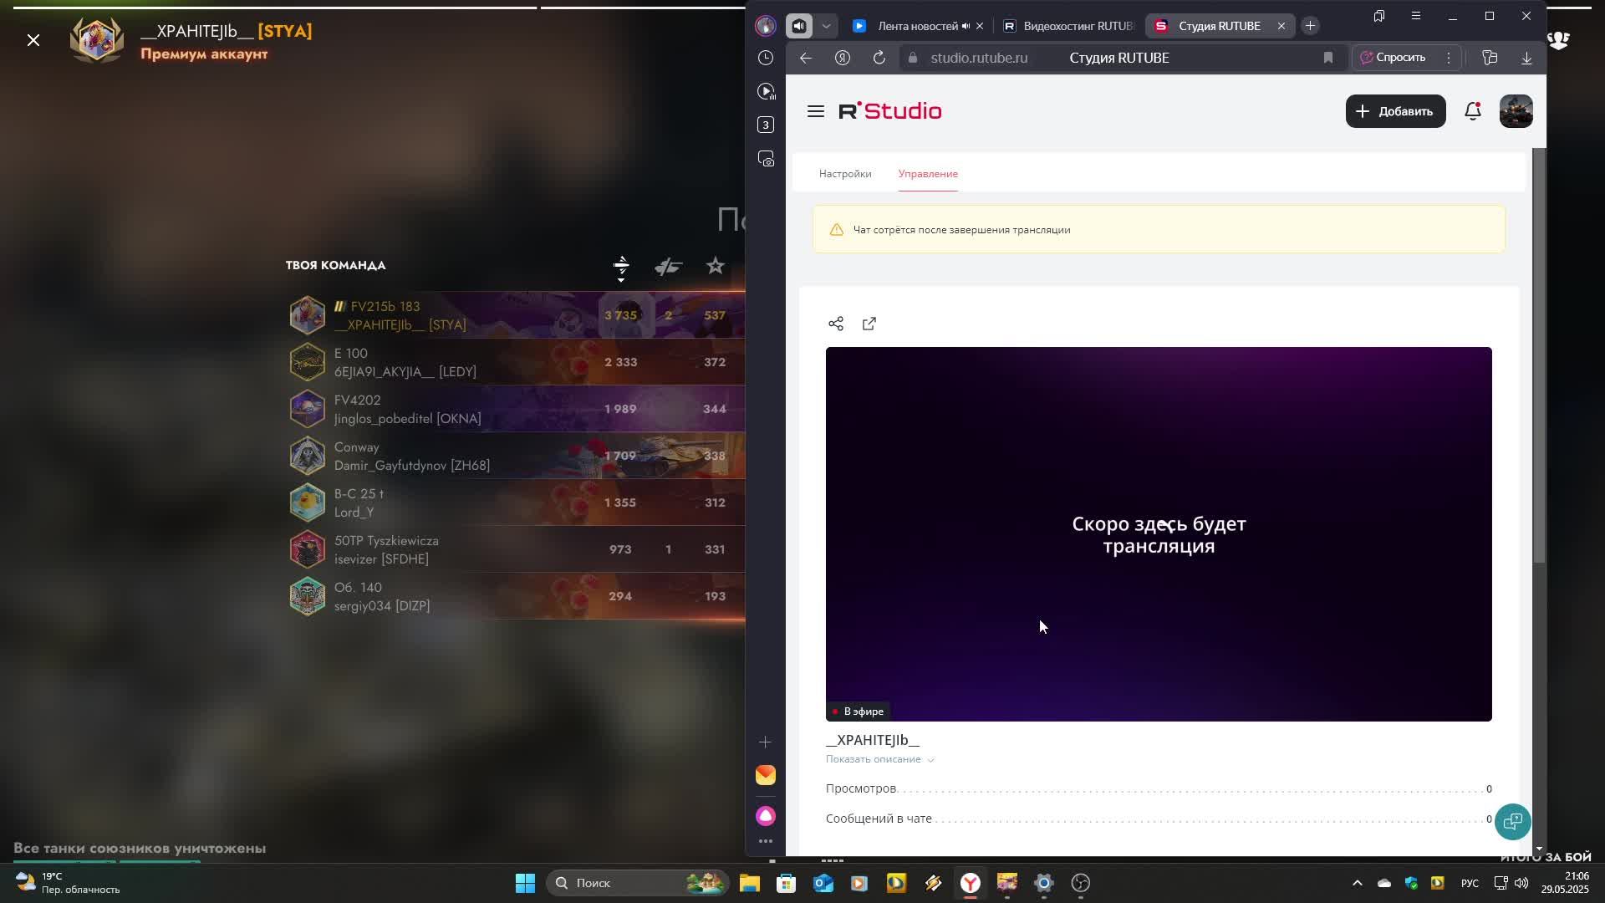Select 50TP Tyszkiewicza isevizer row

pos(517,549)
